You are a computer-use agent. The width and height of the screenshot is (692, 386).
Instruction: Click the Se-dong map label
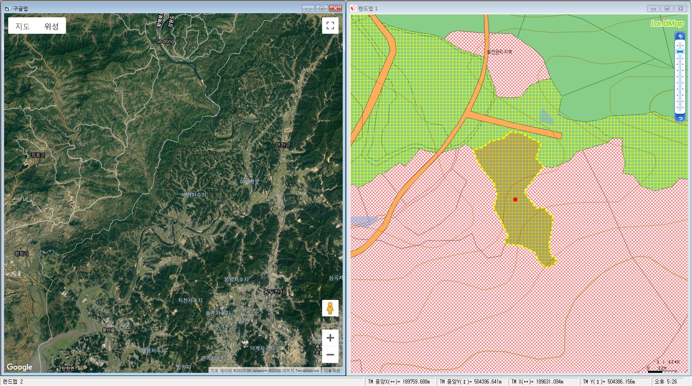click(165, 41)
